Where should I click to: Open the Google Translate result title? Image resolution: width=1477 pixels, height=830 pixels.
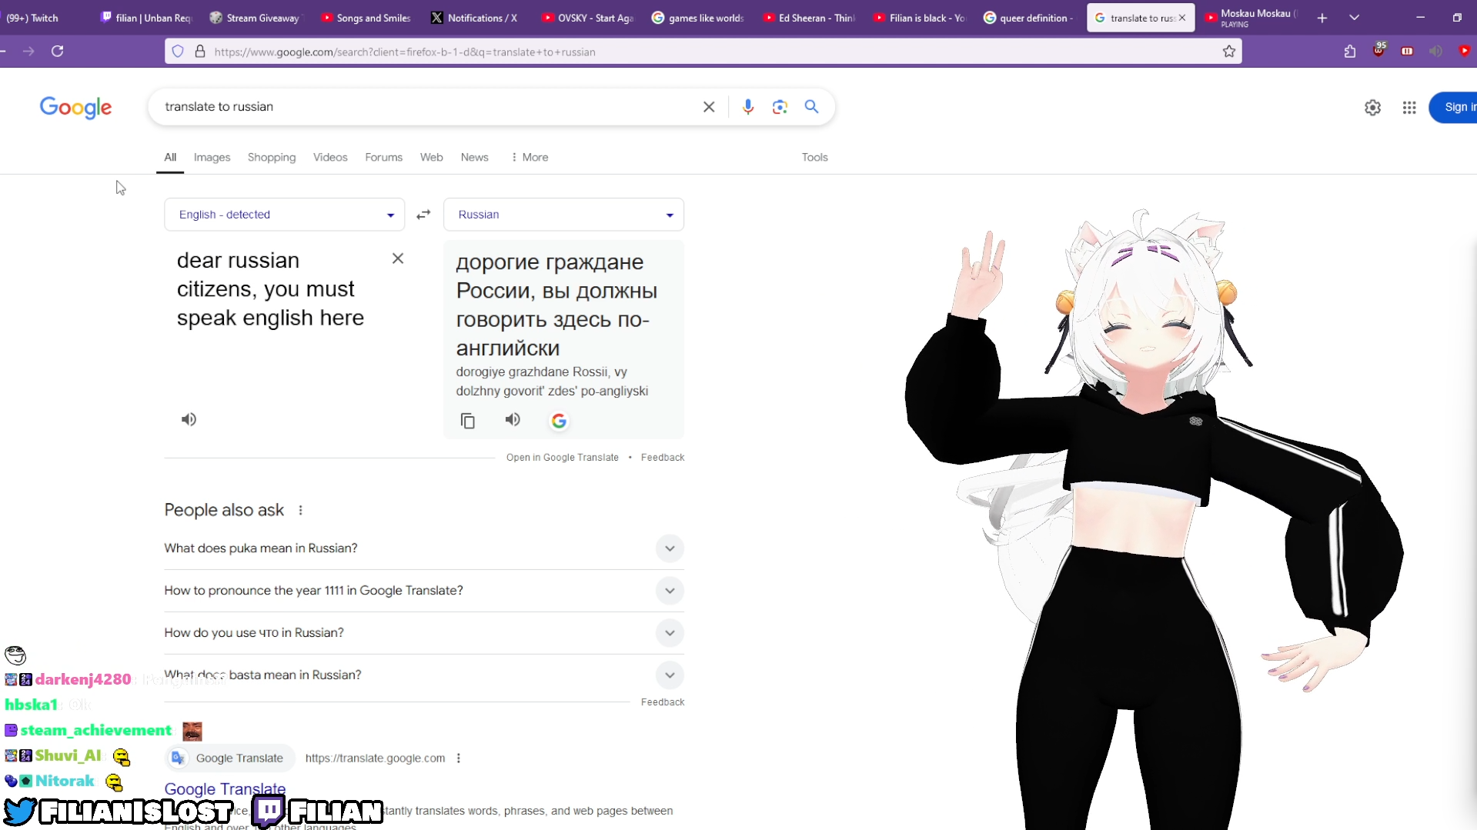click(x=225, y=789)
